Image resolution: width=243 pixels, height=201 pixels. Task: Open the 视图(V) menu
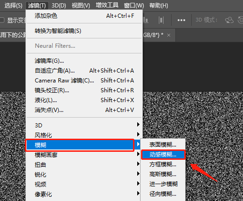pyautogui.click(x=81, y=6)
